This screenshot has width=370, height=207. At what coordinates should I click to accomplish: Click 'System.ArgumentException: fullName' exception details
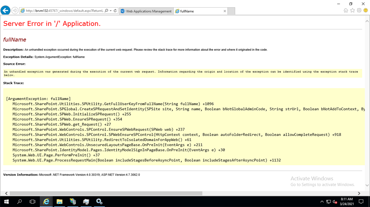[x=60, y=57]
